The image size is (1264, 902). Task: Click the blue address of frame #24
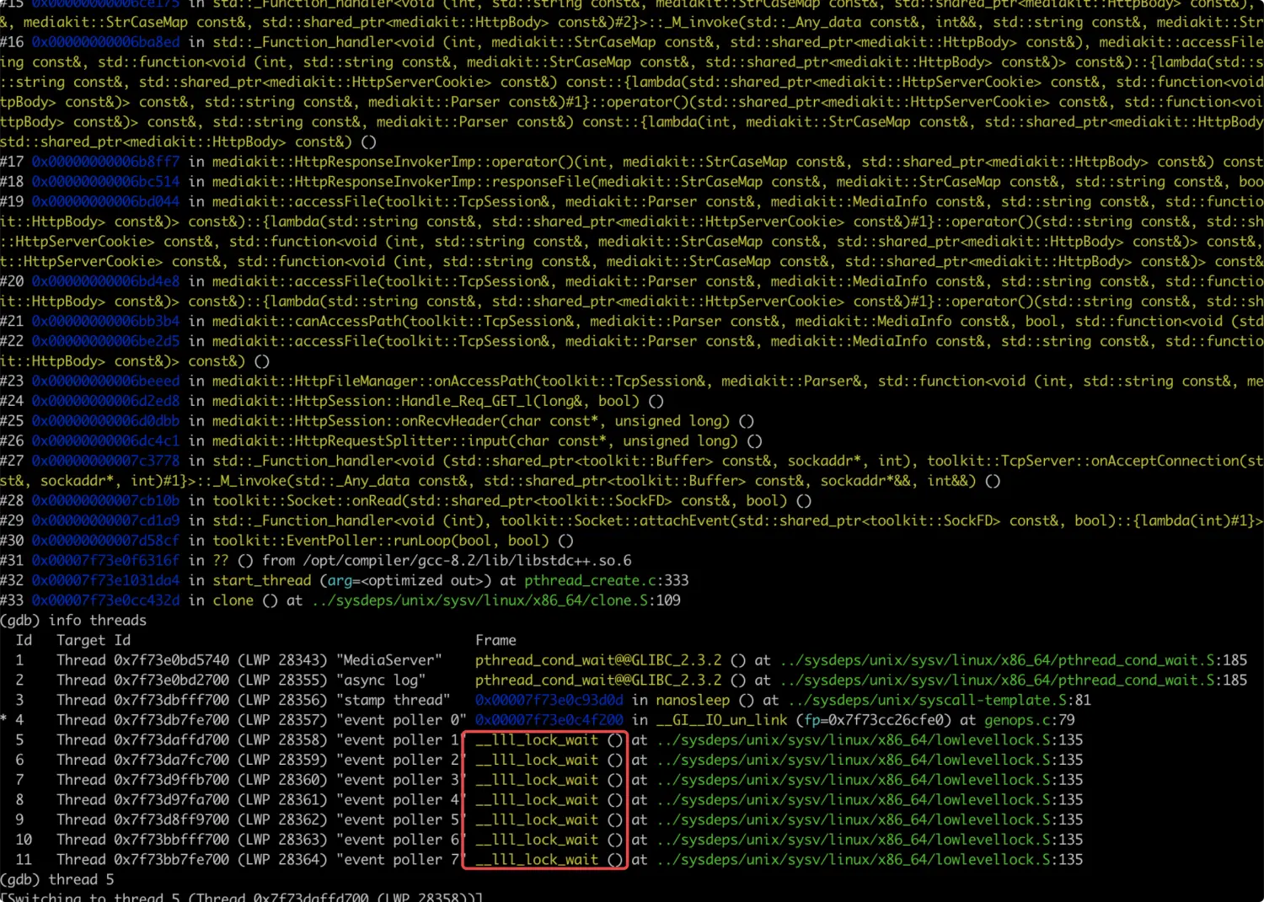[x=105, y=401]
